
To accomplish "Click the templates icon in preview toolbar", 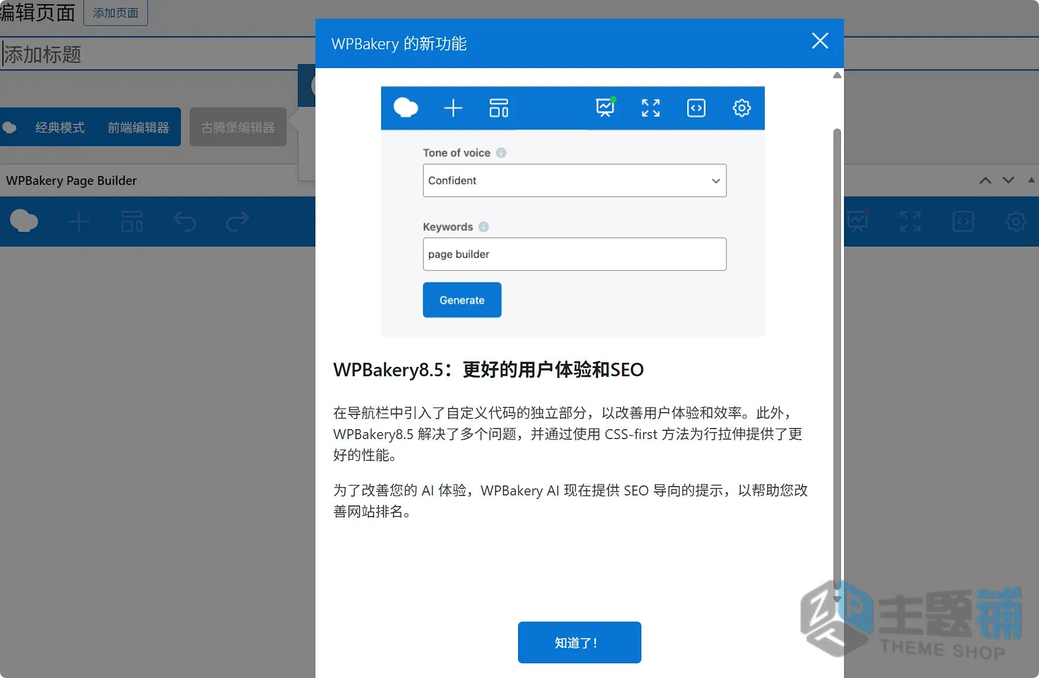I will (x=499, y=108).
